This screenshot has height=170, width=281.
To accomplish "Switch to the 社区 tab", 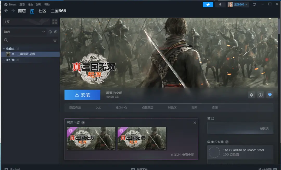I will pos(42,11).
